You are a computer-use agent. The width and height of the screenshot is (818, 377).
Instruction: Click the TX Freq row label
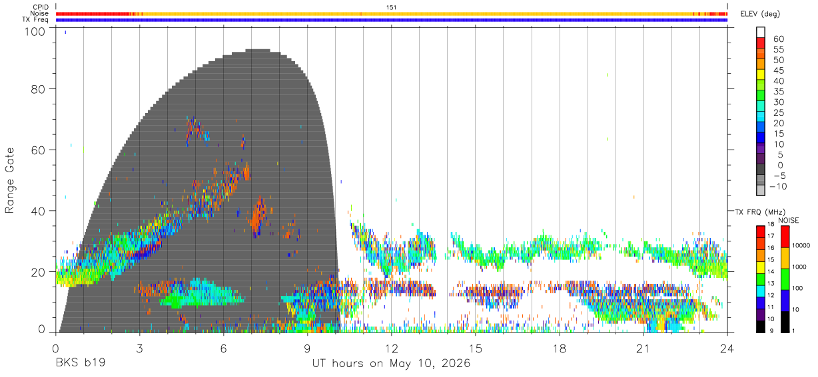tap(37, 20)
